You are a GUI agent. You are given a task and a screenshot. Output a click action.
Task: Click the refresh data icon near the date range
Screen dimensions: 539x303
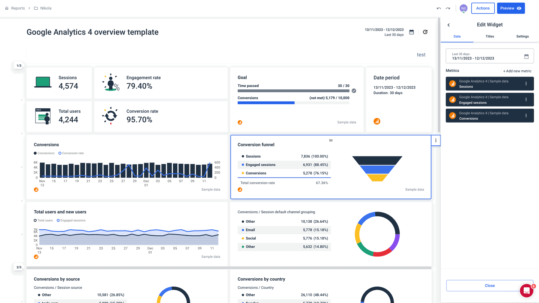(x=425, y=32)
